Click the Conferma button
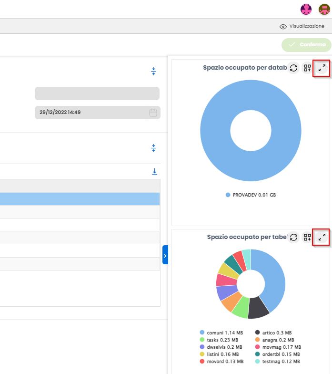This screenshot has height=374, width=332. (307, 45)
